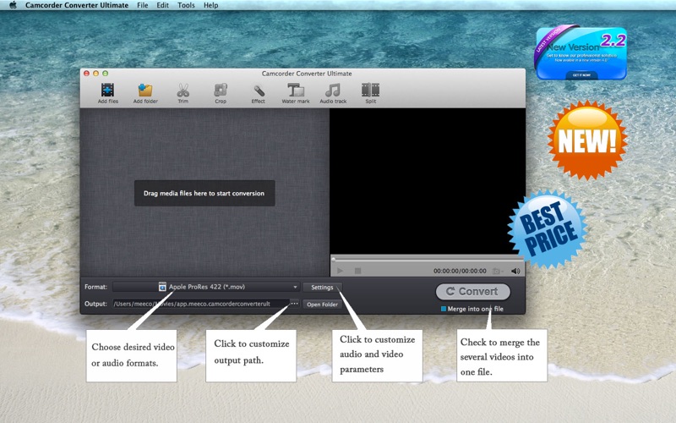676x423 pixels.
Task: Click the preview playback progress slider
Action: (x=427, y=260)
